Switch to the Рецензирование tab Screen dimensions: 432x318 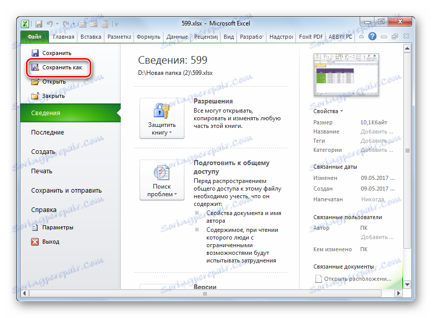point(206,37)
